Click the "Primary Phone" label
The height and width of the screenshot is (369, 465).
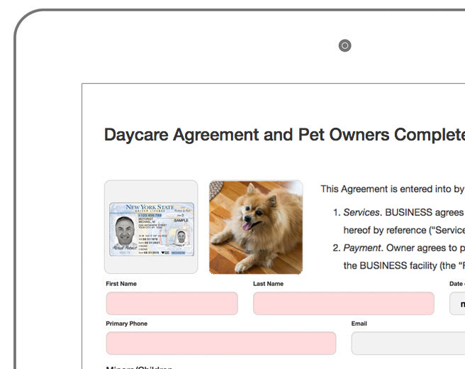click(x=127, y=324)
